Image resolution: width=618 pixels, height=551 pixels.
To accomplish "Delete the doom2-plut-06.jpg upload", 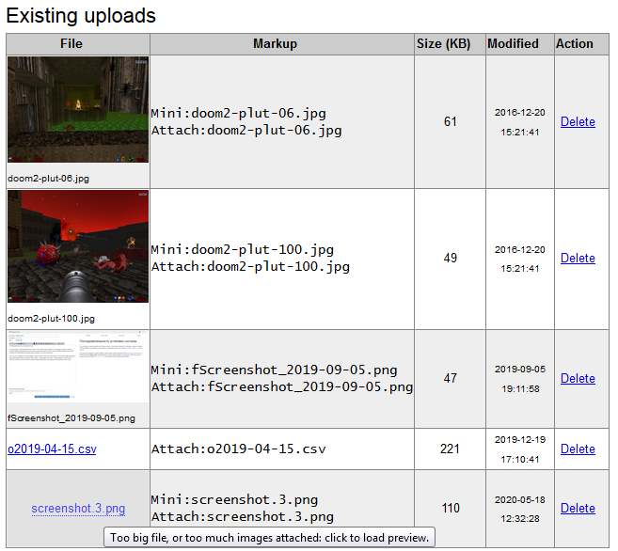I will click(x=578, y=121).
